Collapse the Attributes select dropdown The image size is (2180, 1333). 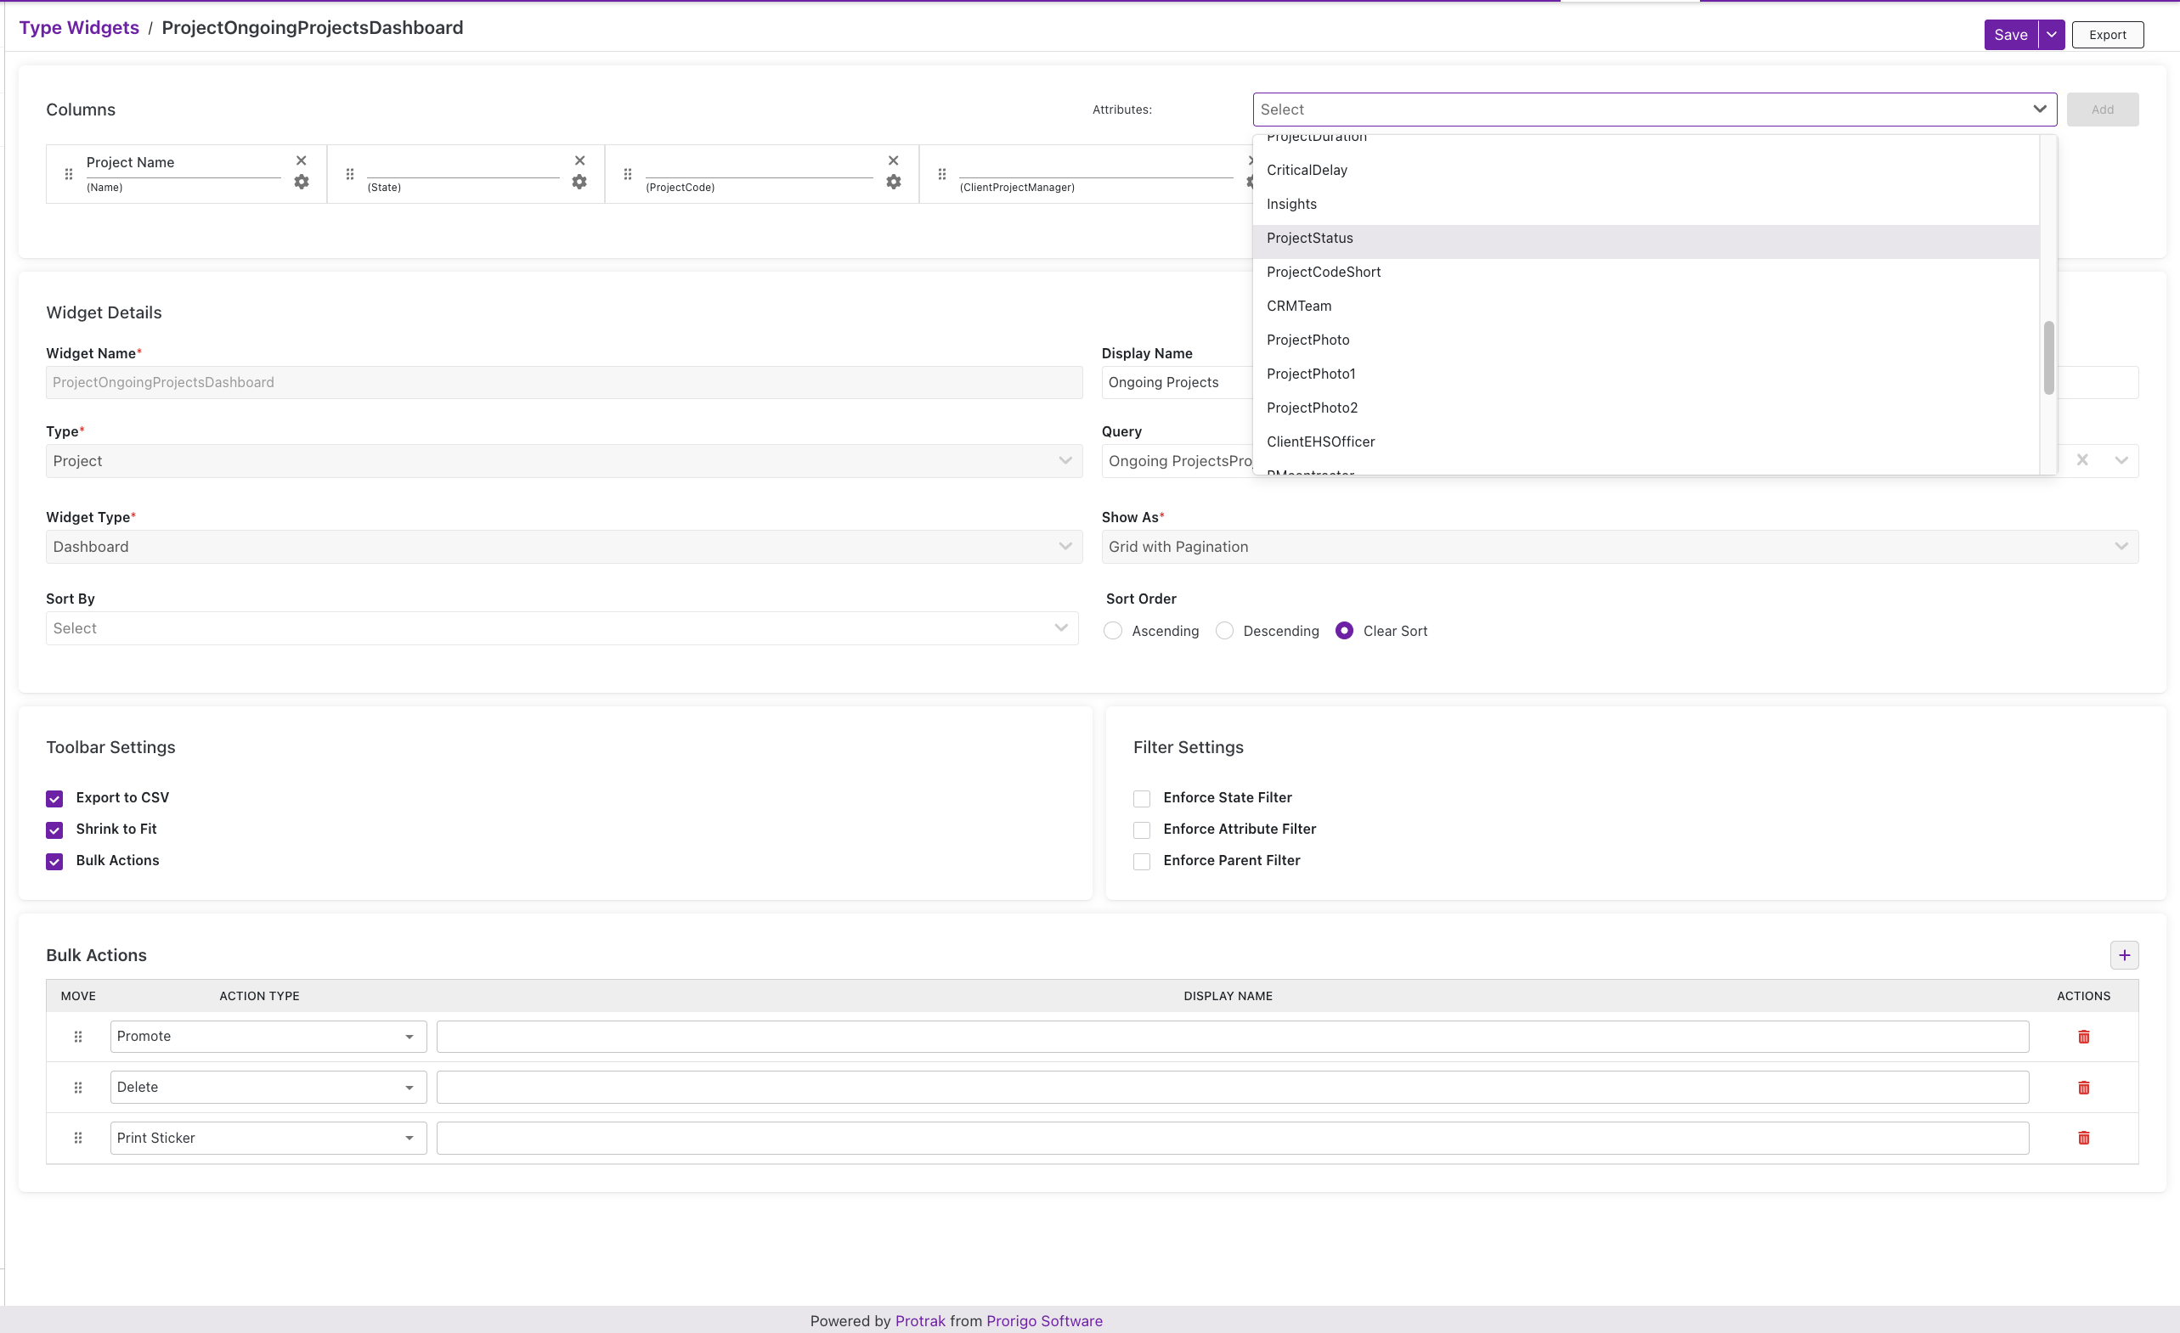click(x=2039, y=109)
